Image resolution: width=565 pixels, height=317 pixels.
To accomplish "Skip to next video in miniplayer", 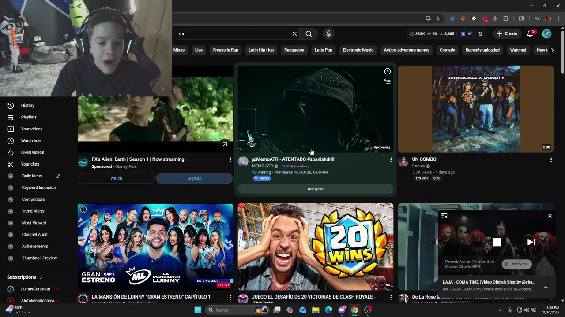I will coord(531,242).
